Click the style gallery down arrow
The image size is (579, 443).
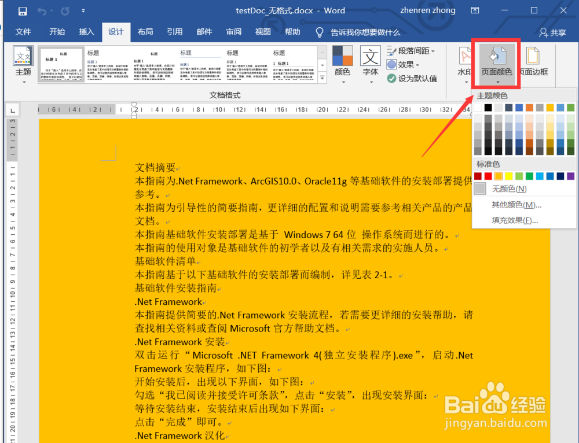click(323, 65)
